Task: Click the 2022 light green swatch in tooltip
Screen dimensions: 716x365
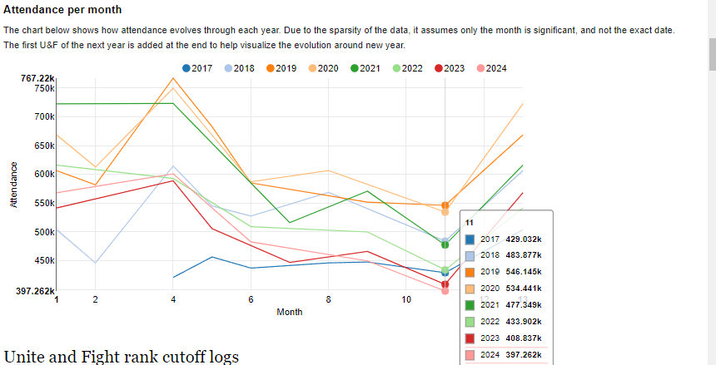Action: pyautogui.click(x=470, y=322)
